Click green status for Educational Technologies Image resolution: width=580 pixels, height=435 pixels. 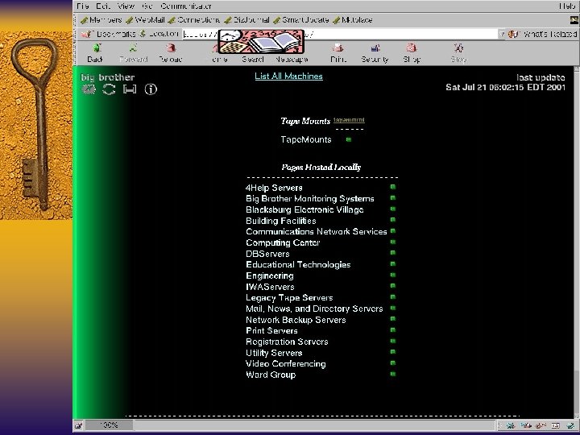[x=393, y=263]
